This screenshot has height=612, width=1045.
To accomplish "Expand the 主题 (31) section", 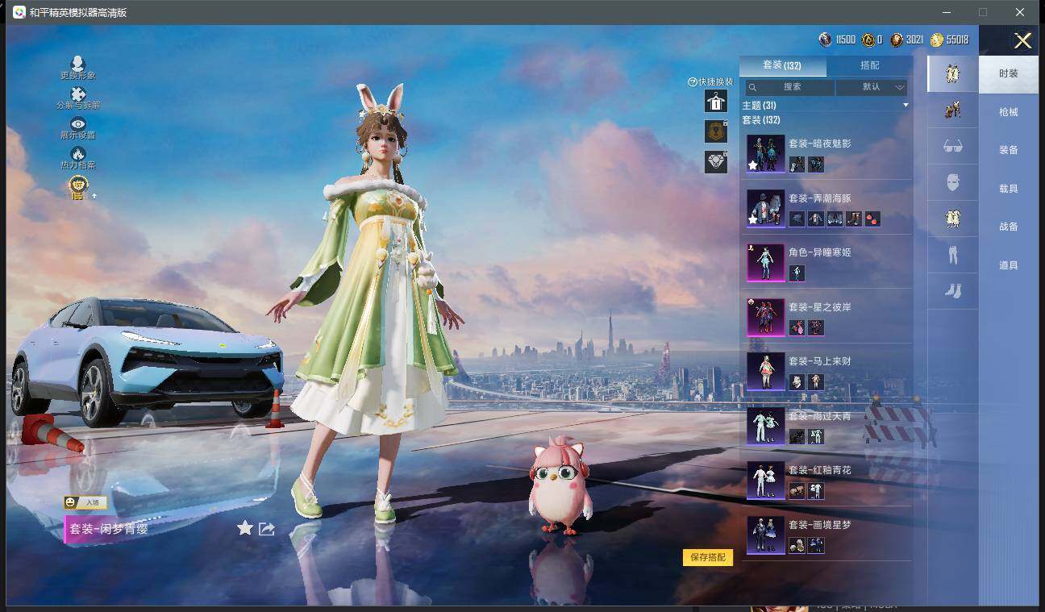I will pos(826,106).
